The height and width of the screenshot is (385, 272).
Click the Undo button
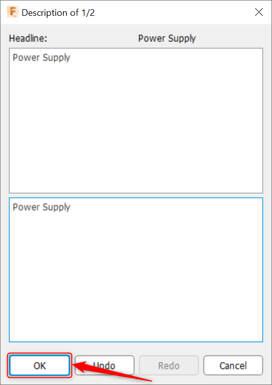coord(105,366)
